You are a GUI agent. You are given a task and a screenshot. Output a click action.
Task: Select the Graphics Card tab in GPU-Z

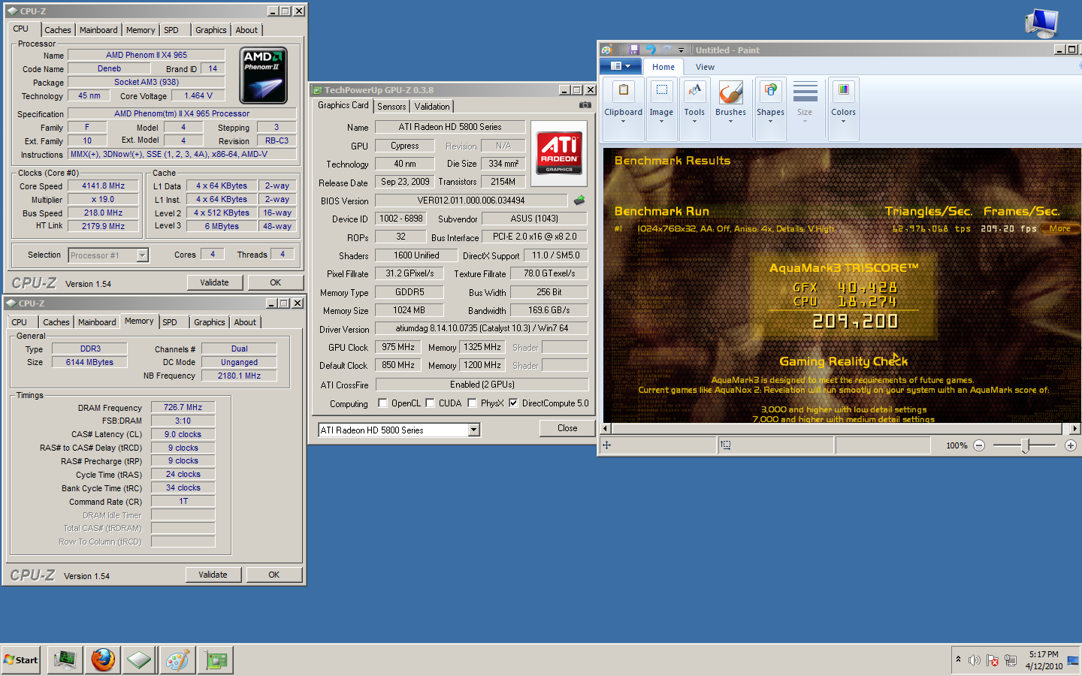coord(343,105)
